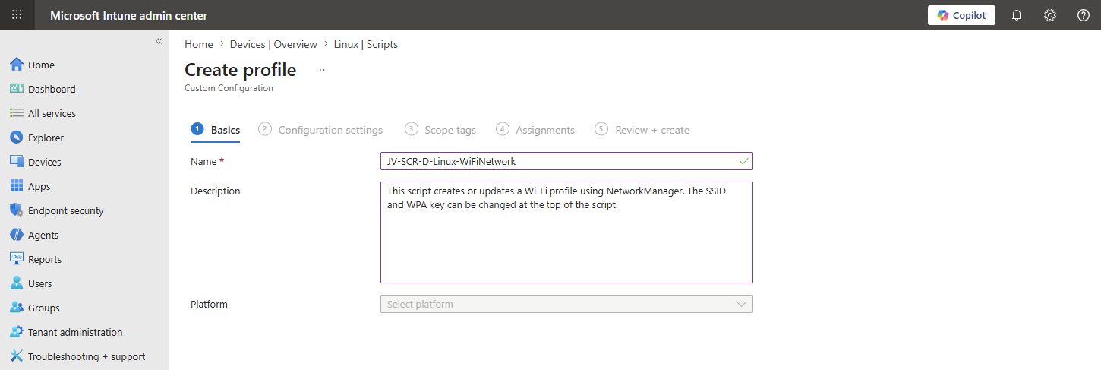Click into the Description text area
This screenshot has height=370, width=1101.
tap(566, 232)
